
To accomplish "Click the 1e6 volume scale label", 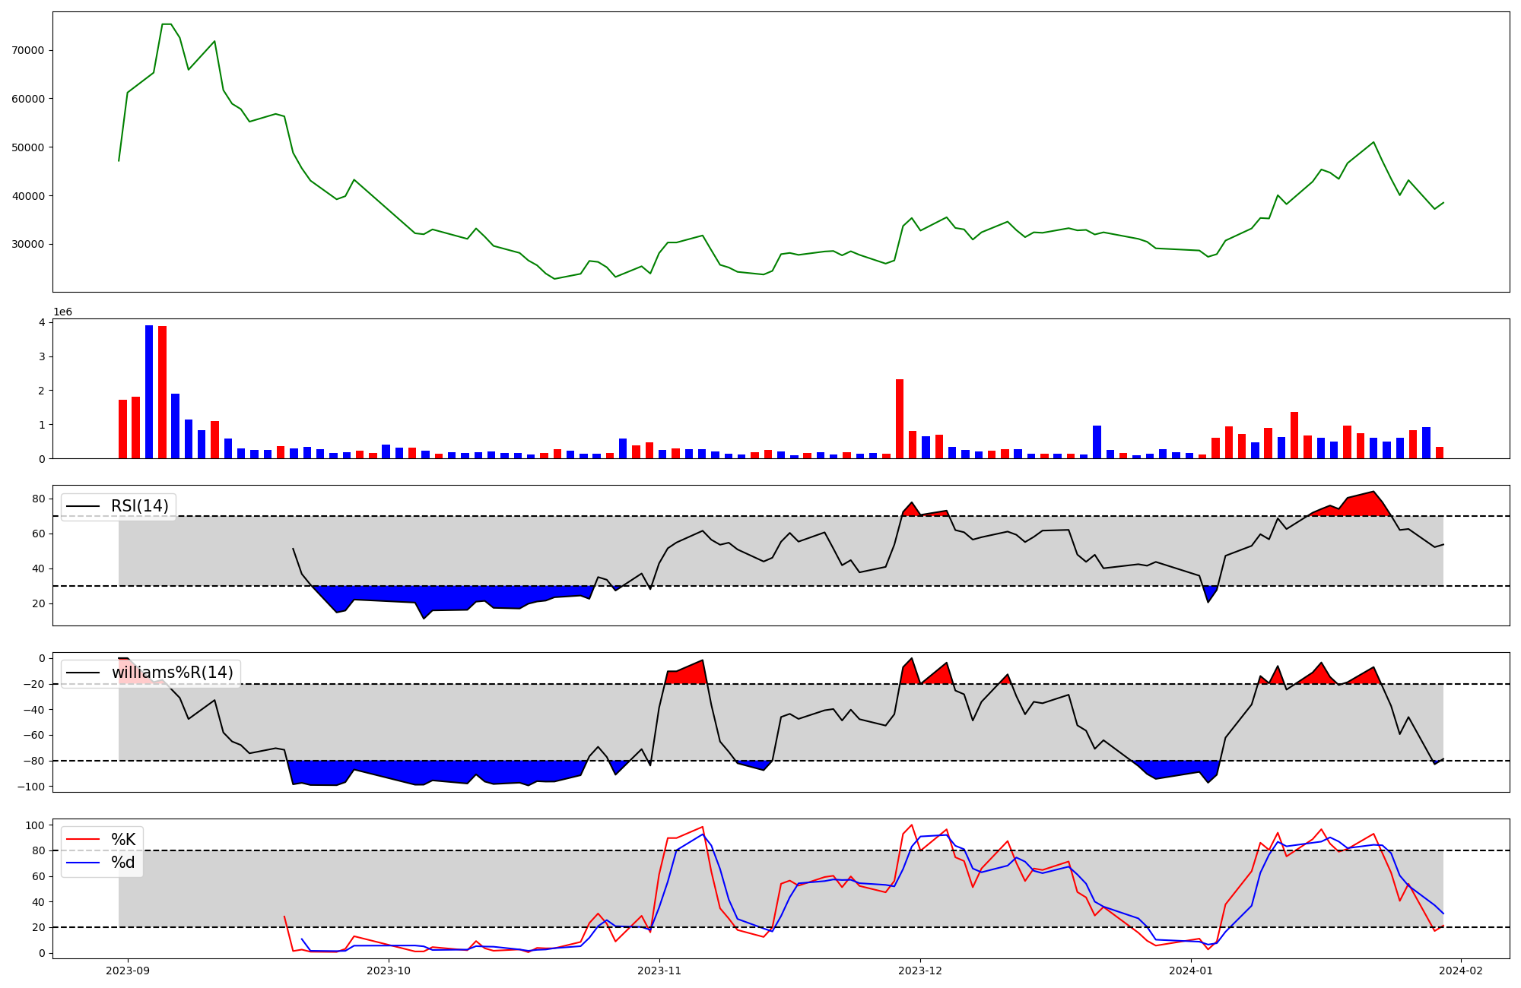I will coord(63,312).
